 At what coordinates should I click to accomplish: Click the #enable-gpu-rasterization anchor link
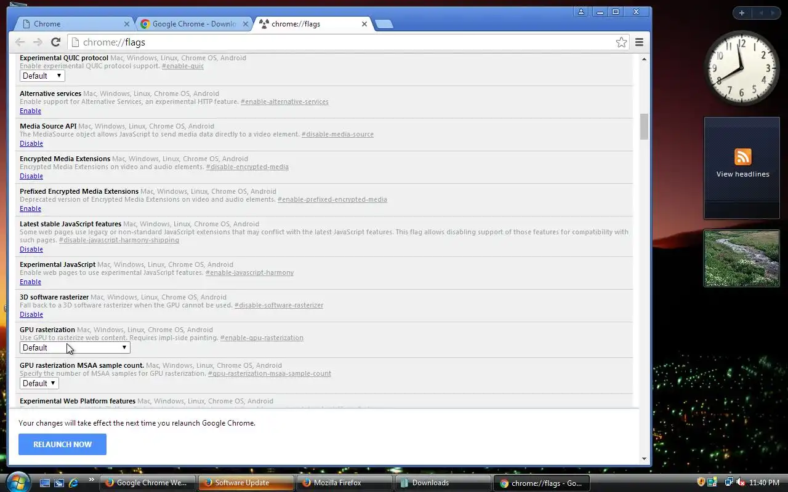click(262, 338)
